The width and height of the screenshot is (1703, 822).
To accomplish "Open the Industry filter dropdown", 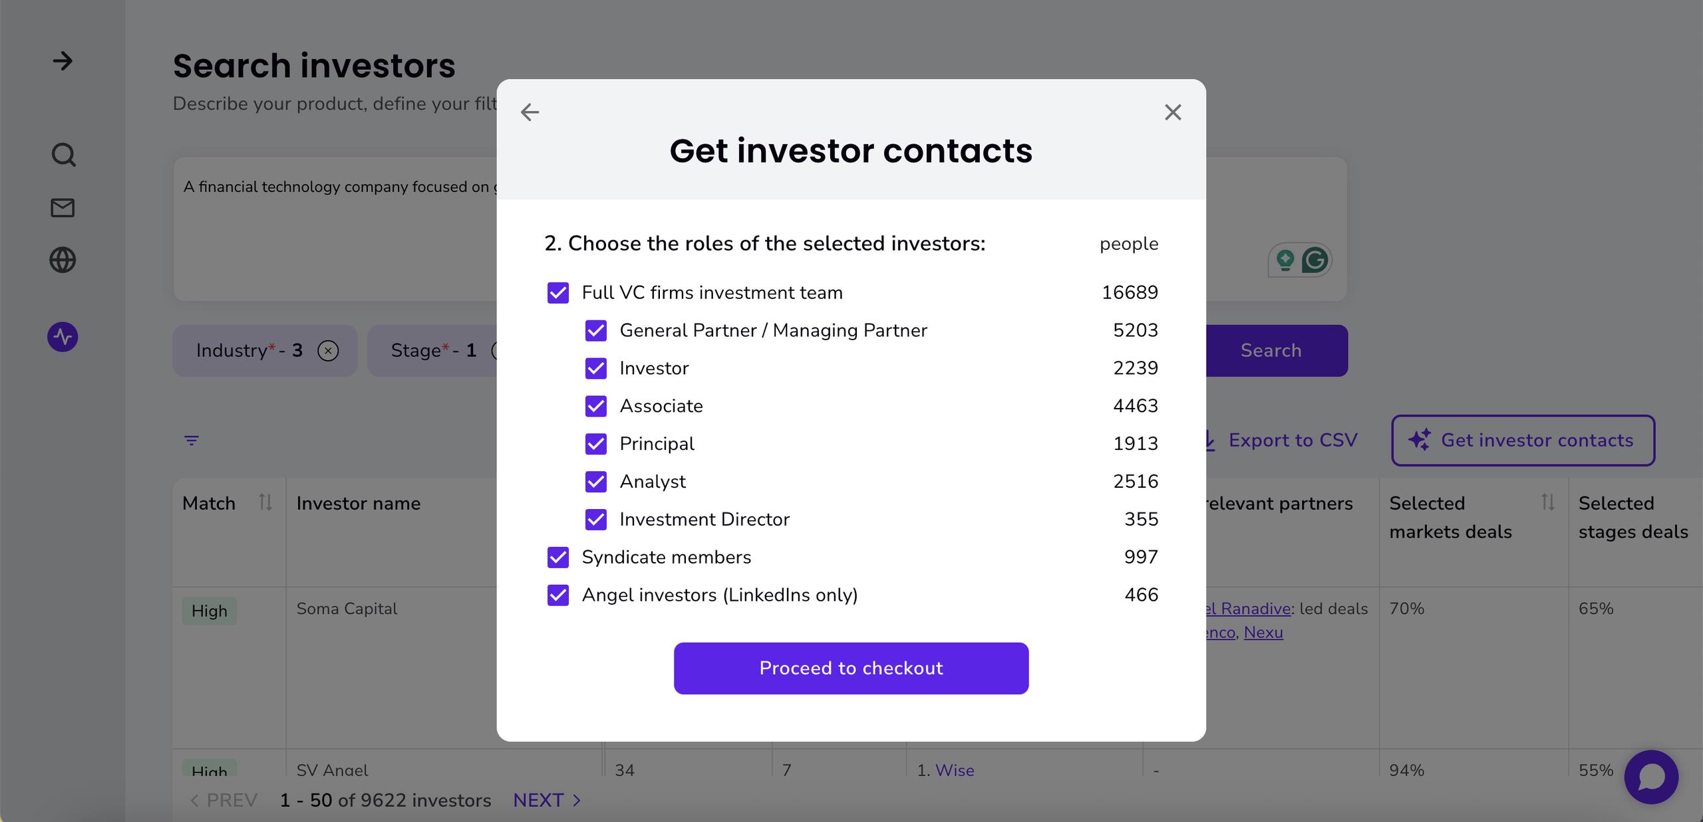I will pos(249,350).
